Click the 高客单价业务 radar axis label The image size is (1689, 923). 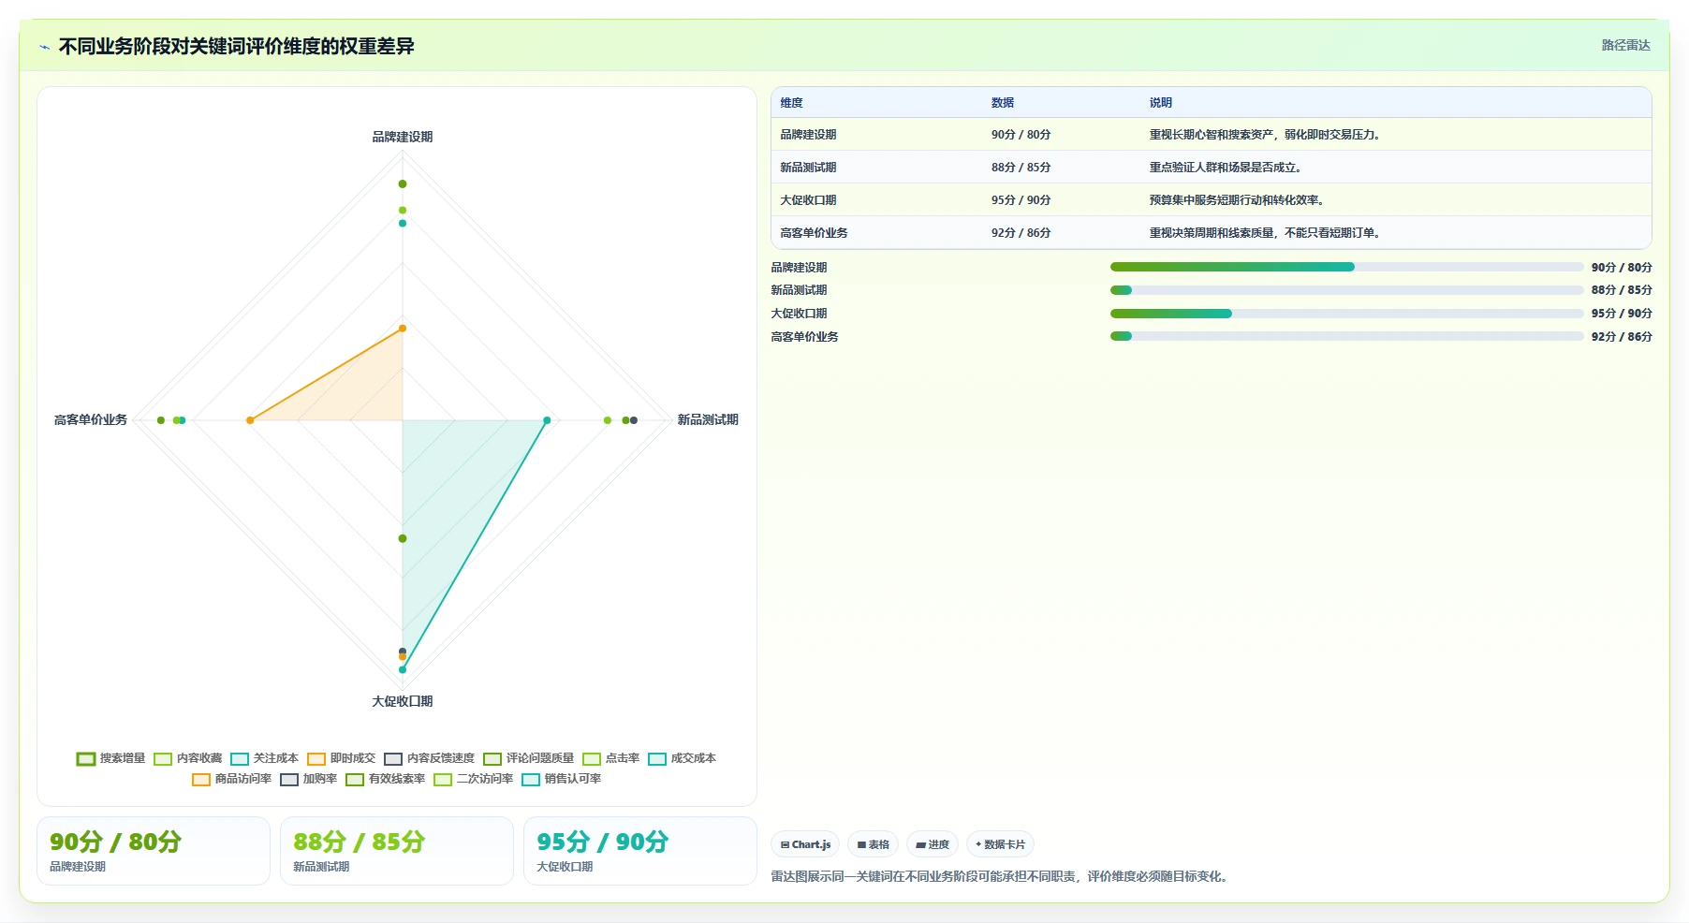91,419
